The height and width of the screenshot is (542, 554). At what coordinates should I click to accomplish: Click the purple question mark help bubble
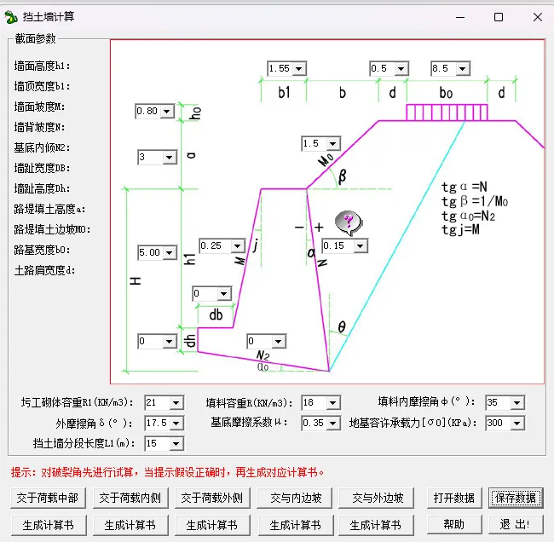(x=349, y=223)
